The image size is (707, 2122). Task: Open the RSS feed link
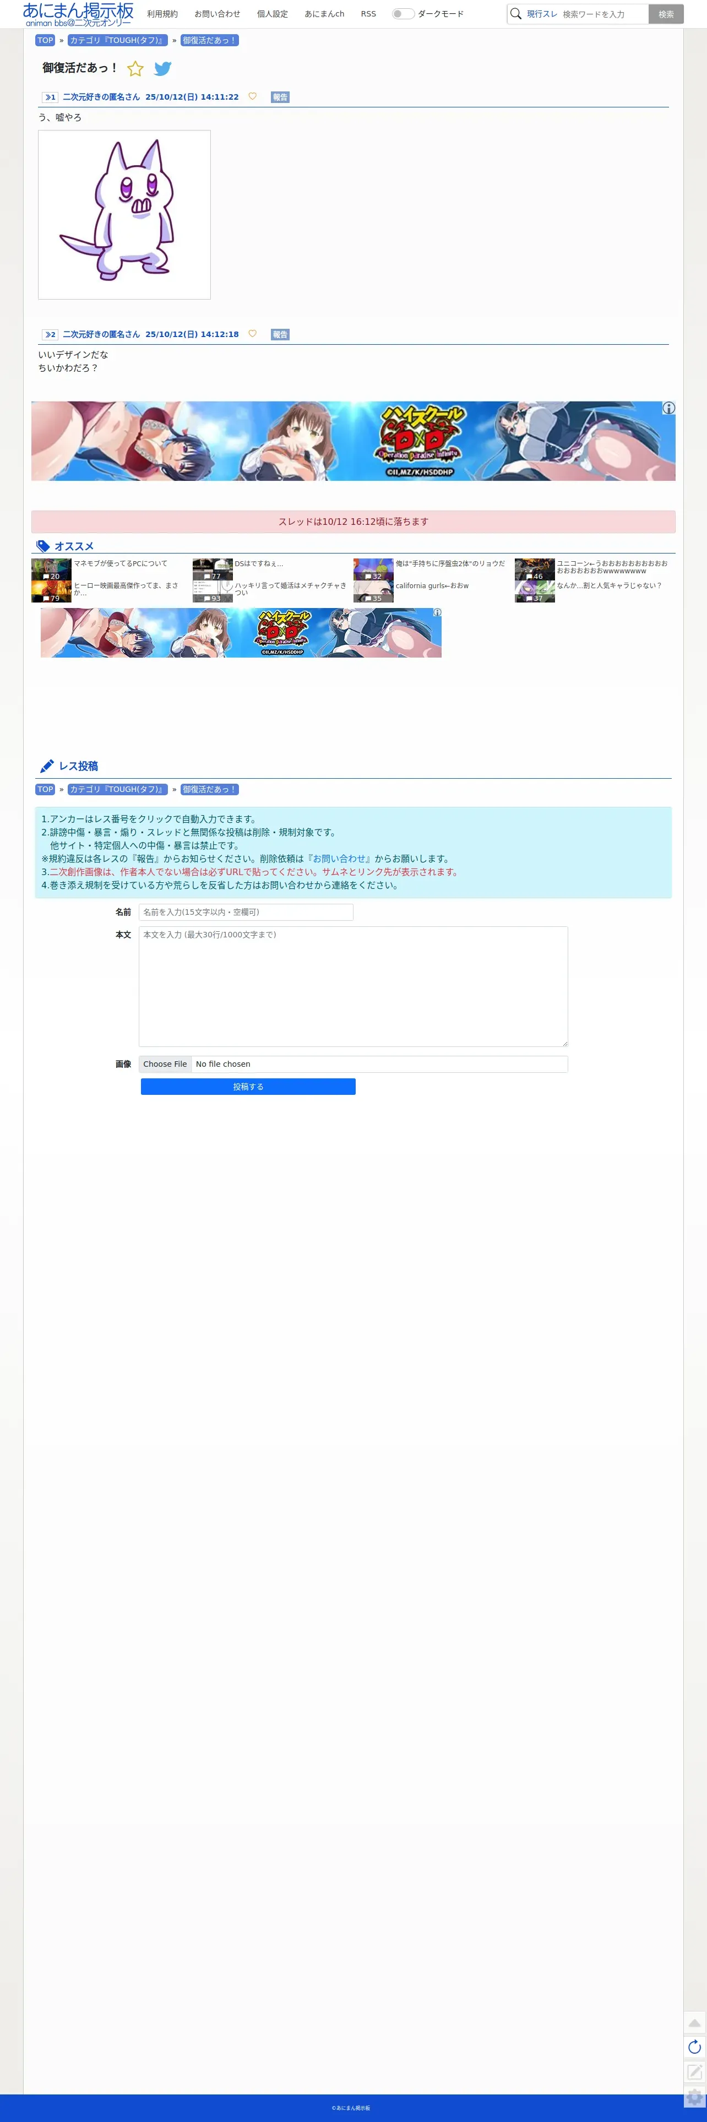[x=368, y=14]
